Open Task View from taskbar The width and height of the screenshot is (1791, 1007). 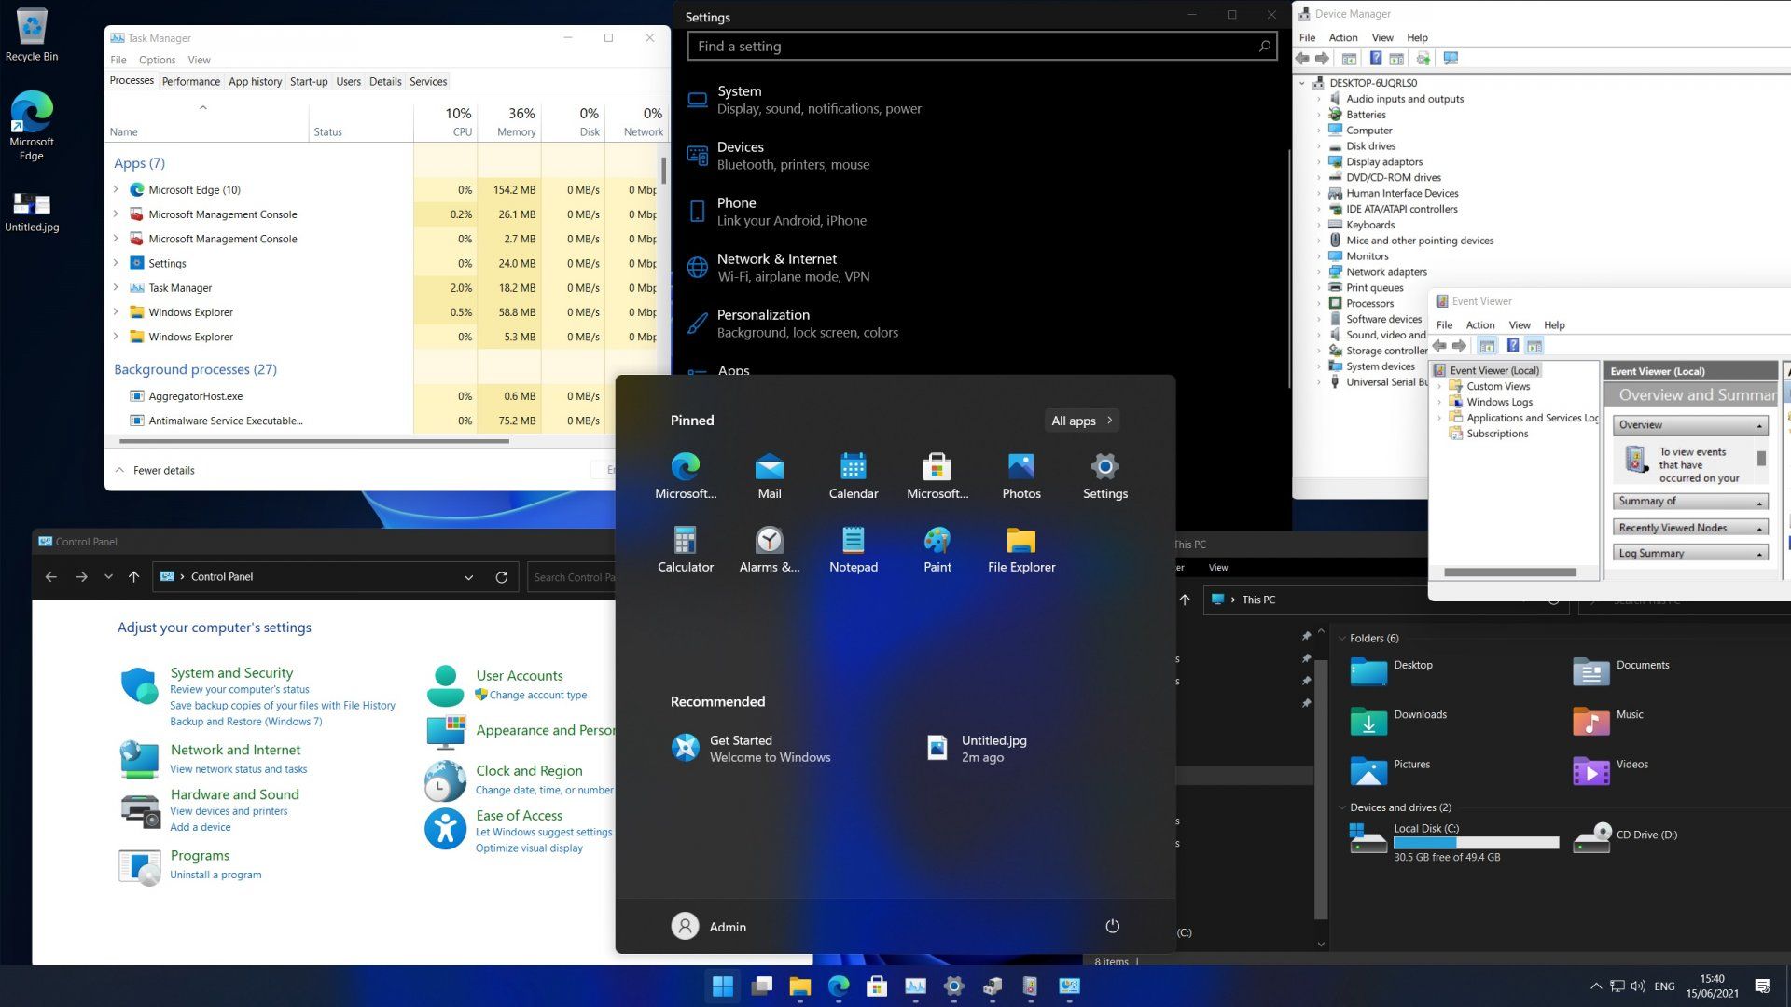click(761, 986)
